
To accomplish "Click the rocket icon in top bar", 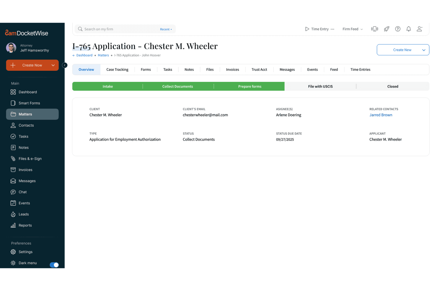I will coord(387,29).
